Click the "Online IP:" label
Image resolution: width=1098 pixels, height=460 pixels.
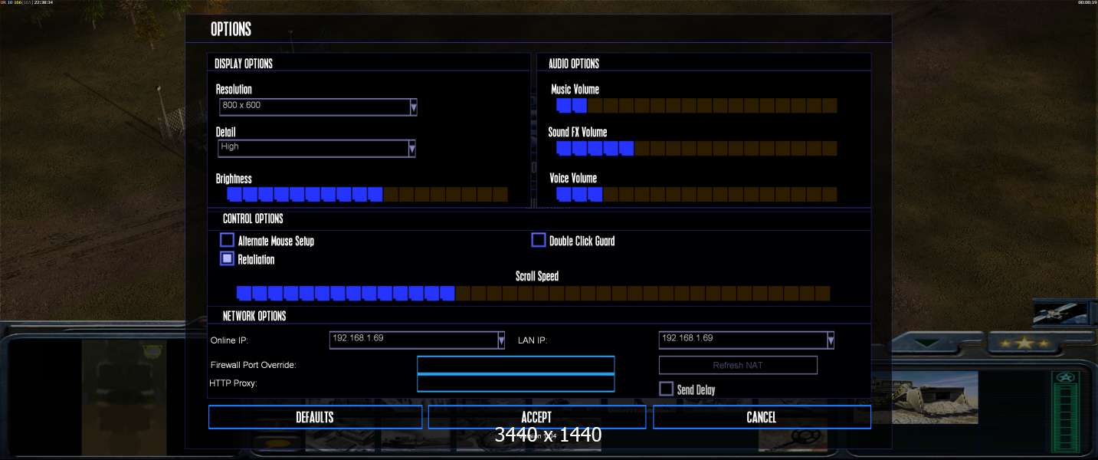[x=230, y=340]
